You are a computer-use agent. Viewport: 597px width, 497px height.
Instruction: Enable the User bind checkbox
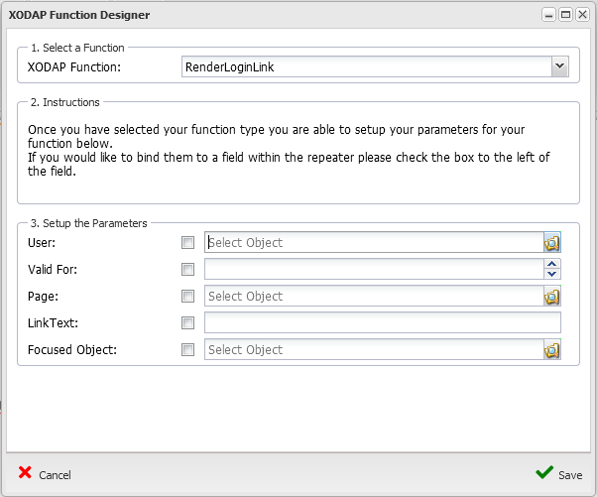[x=187, y=243]
